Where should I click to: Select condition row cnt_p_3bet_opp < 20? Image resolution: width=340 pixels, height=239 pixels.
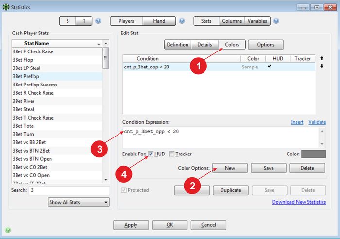219,67
